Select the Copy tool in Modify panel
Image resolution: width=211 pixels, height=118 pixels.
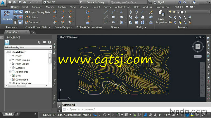(130, 17)
